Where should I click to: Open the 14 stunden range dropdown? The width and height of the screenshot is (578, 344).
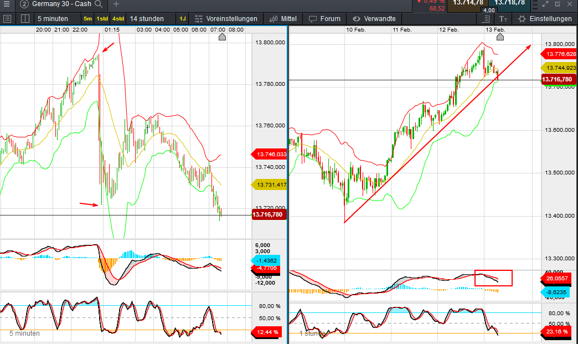tap(147, 19)
